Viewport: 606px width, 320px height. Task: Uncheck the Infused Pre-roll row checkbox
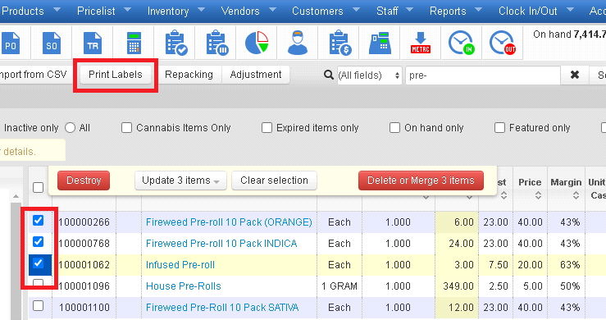38,263
